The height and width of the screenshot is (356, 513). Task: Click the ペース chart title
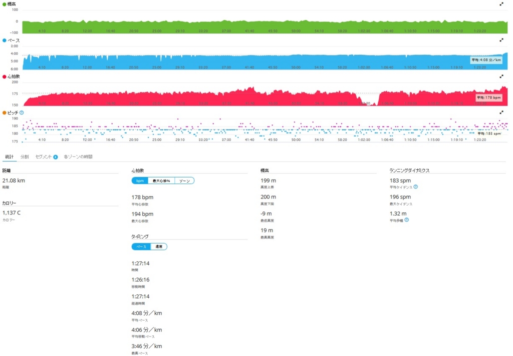pyautogui.click(x=14, y=40)
